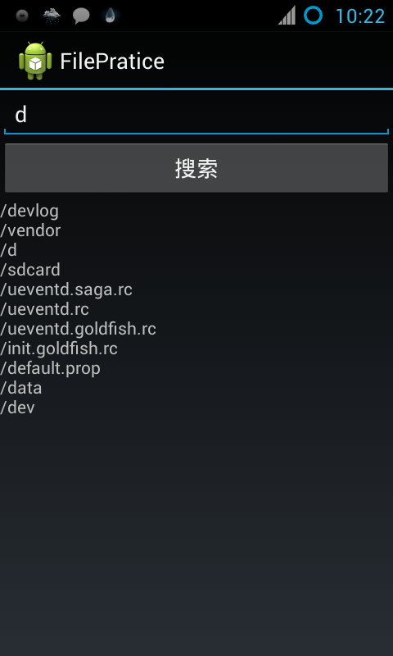Tap the FilePratice title text
The height and width of the screenshot is (656, 393).
point(112,61)
